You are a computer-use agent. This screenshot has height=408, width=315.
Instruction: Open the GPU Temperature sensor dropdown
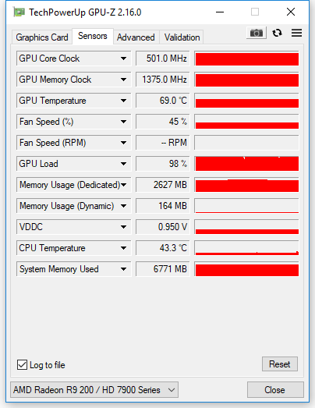tap(73, 101)
